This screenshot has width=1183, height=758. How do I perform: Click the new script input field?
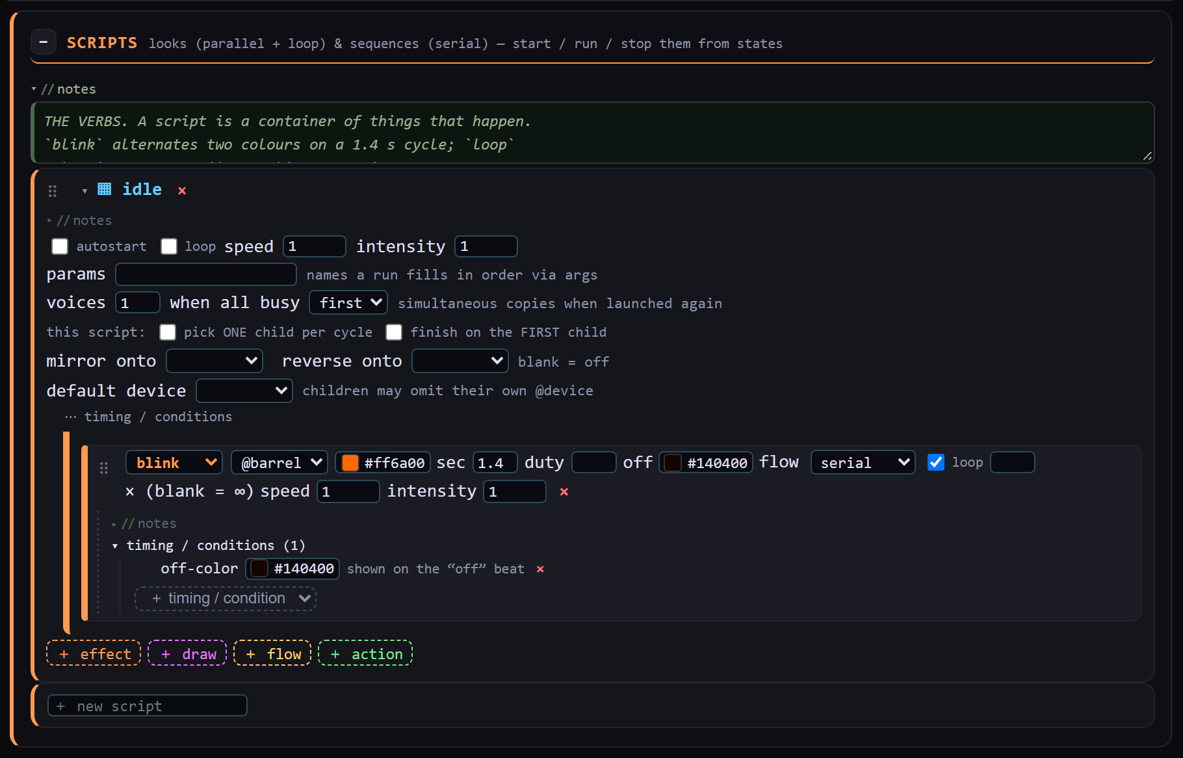148,705
